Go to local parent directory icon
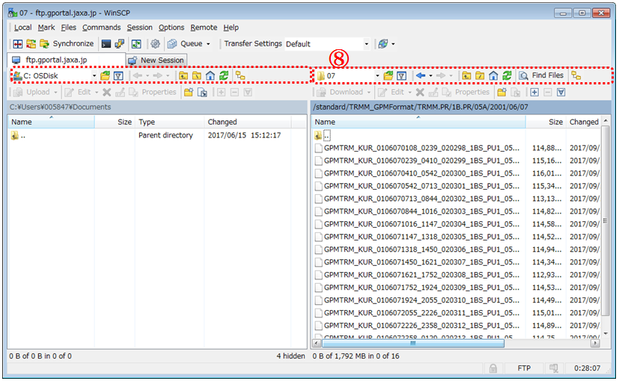This screenshot has width=619, height=381. (183, 75)
